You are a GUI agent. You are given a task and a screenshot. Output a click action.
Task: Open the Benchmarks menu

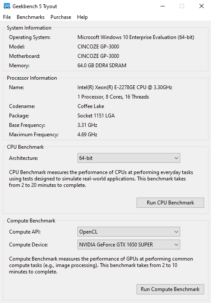click(30, 17)
